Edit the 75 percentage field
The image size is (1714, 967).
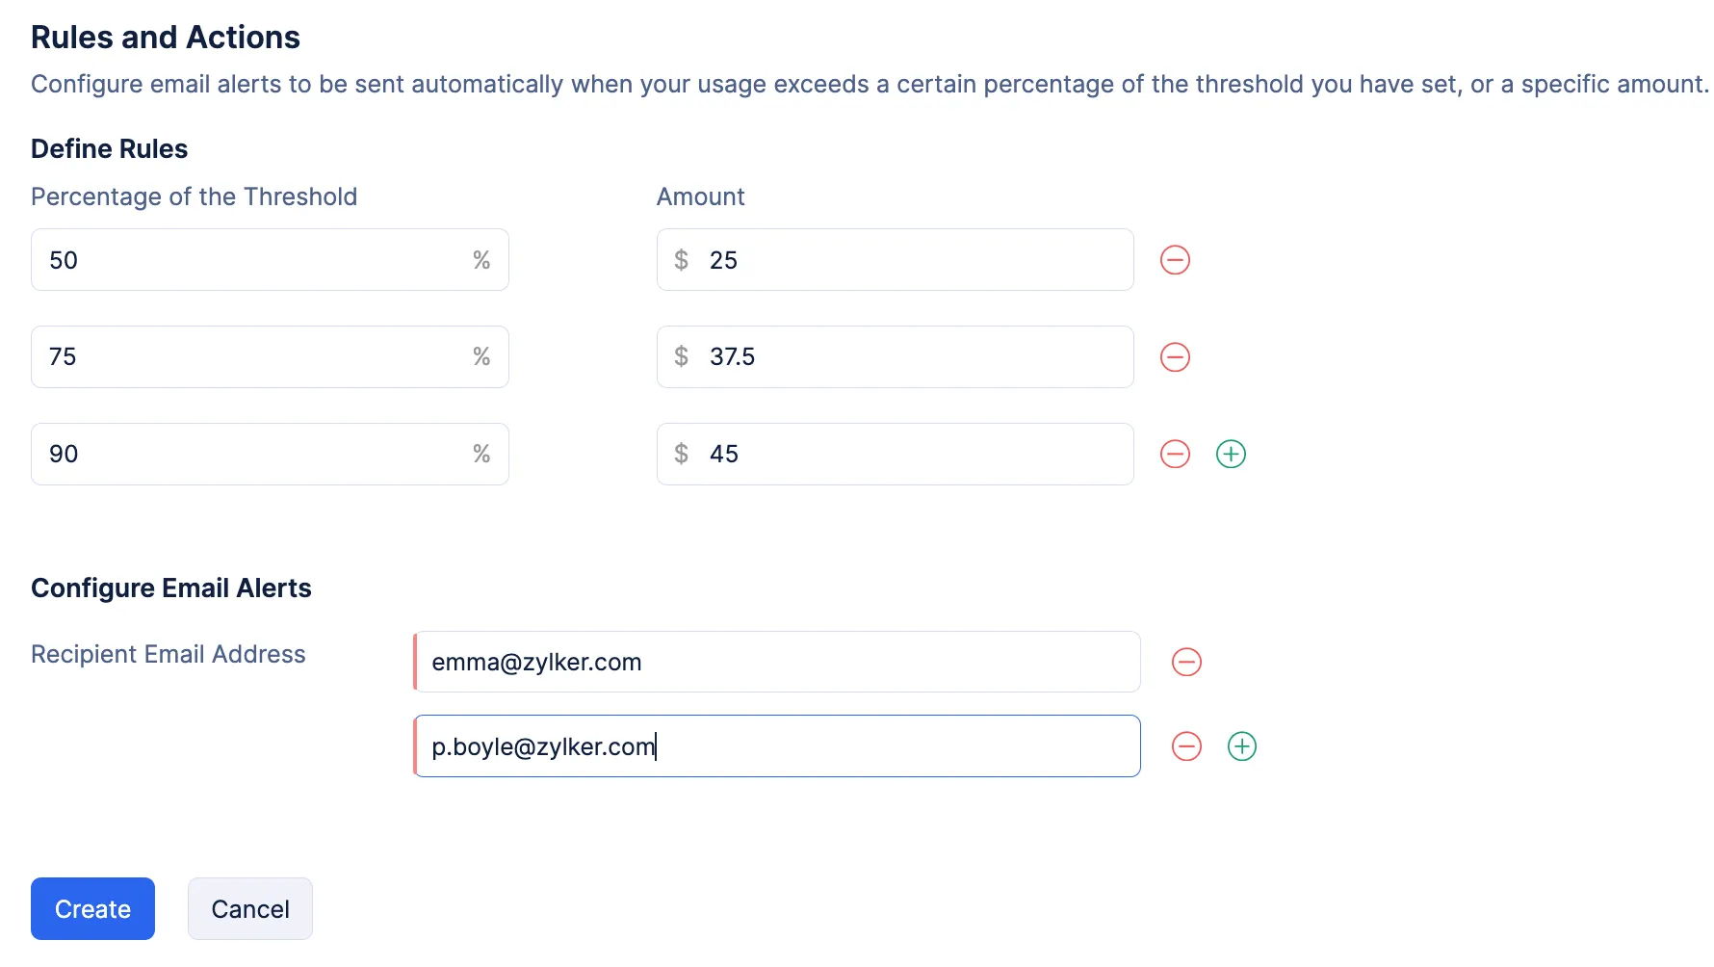(x=270, y=357)
